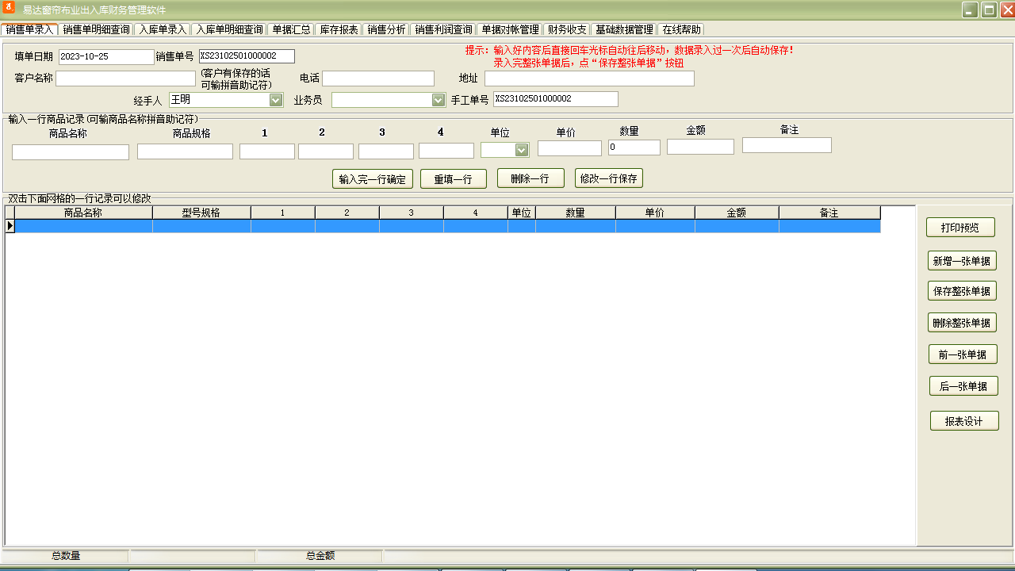This screenshot has height=571, width=1015.
Task: Open the 财务收支 tab
Action: pos(567,29)
